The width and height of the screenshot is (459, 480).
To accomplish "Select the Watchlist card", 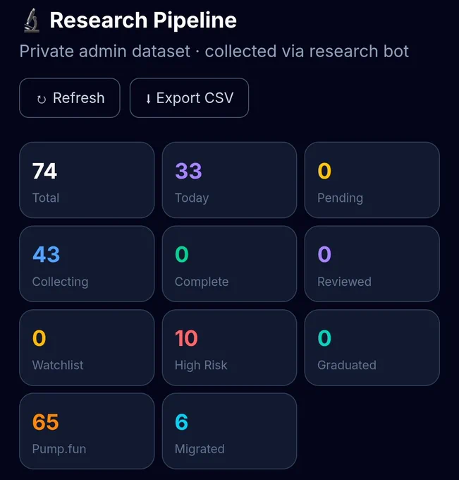I will [87, 347].
